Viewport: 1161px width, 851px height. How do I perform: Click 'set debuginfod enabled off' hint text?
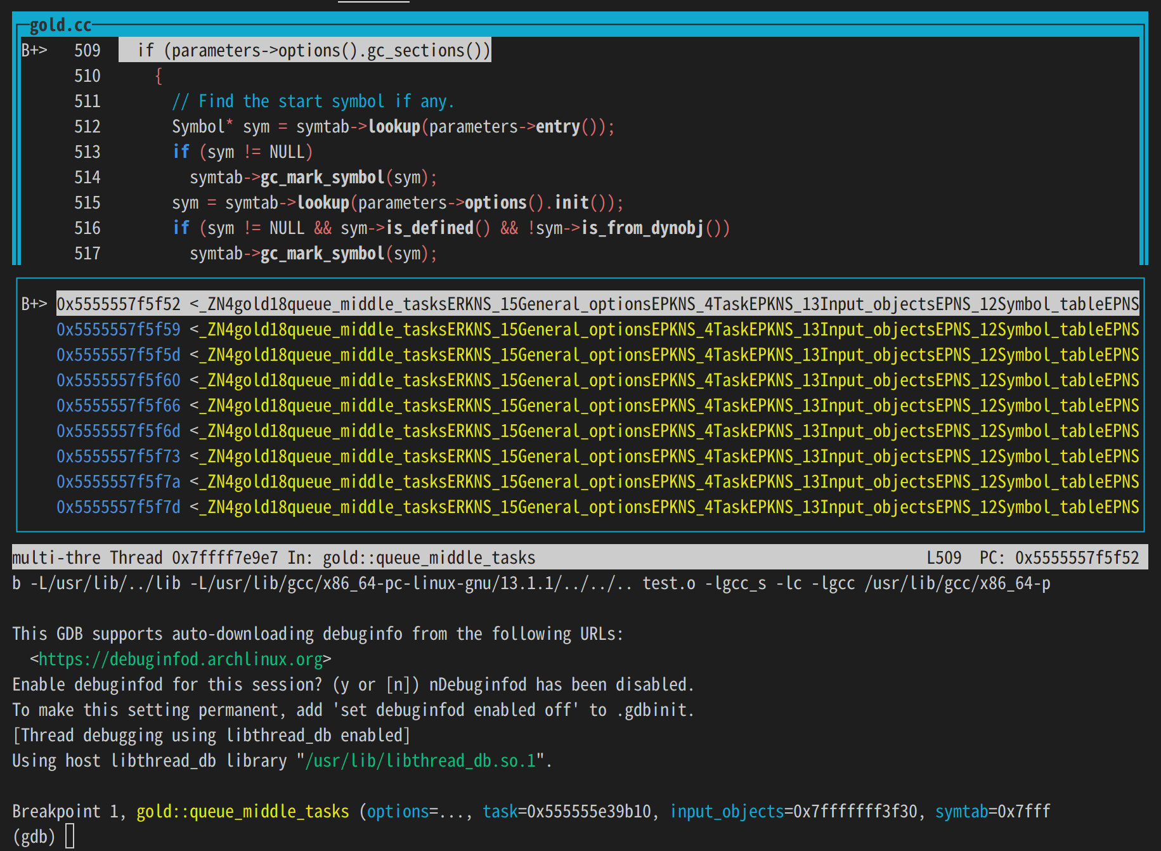[456, 710]
